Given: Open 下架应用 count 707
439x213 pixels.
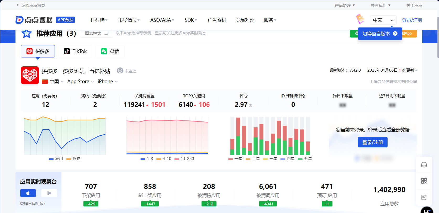Looking at the screenshot, I should click(x=91, y=187).
